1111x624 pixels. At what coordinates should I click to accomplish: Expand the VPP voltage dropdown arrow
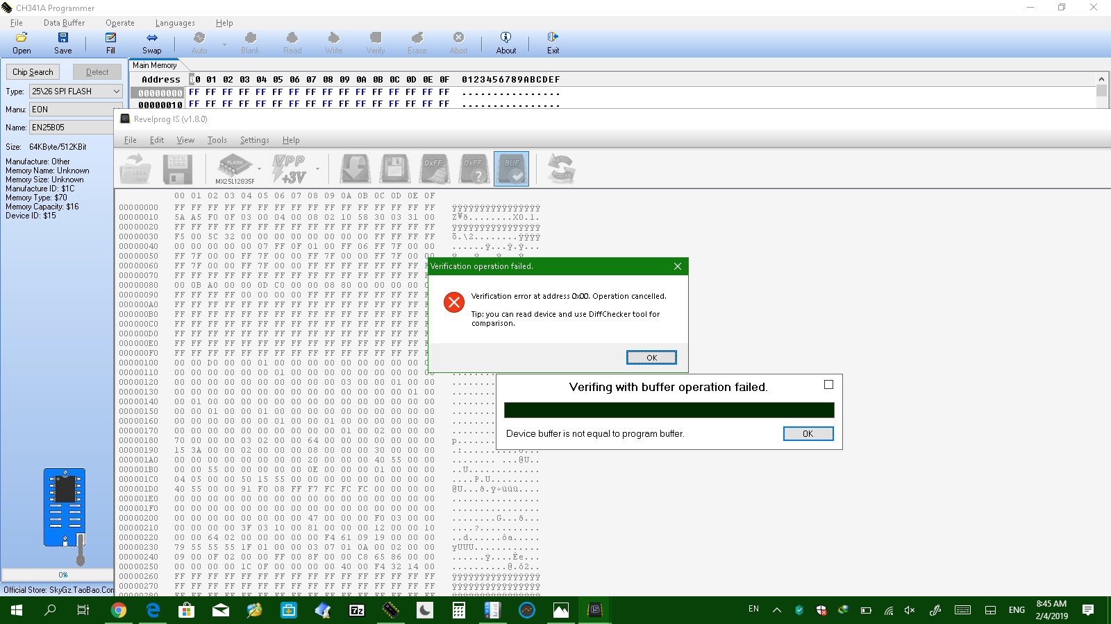318,169
